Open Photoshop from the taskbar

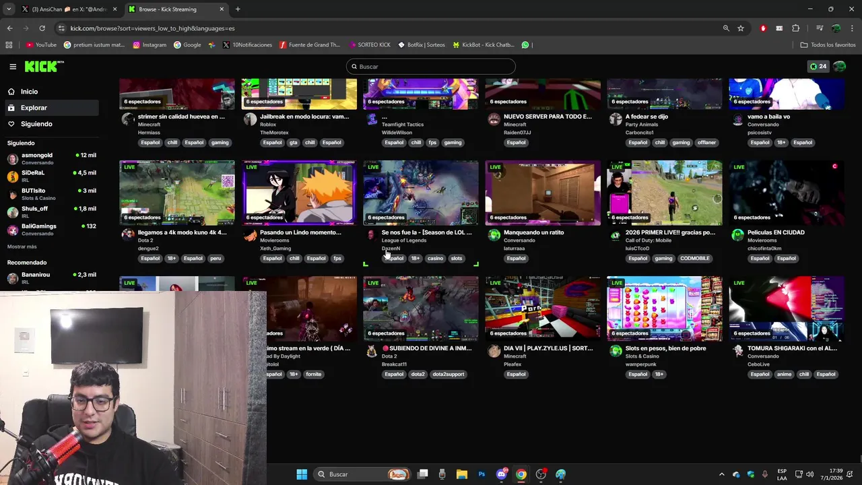point(482,474)
